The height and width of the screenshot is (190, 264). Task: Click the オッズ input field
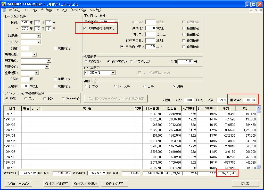tap(150, 34)
